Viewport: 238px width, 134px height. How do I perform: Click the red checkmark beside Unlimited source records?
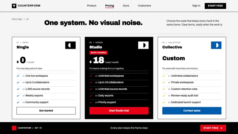[91, 89]
